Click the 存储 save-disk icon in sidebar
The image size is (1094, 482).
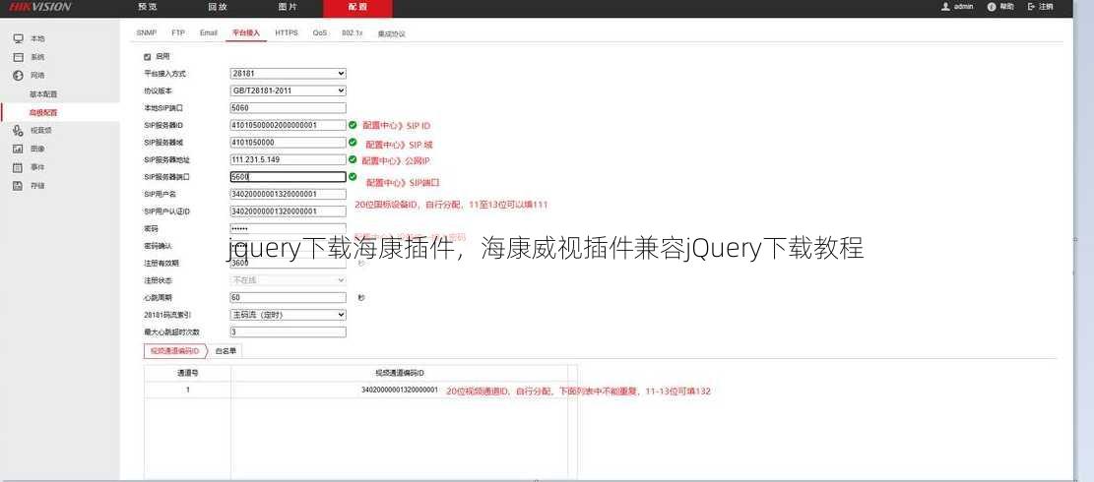19,186
